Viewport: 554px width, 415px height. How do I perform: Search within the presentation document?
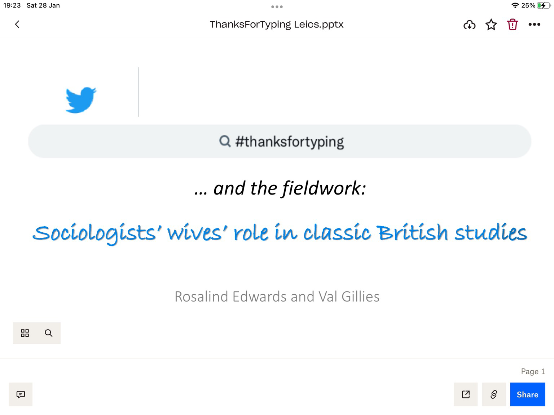click(49, 333)
